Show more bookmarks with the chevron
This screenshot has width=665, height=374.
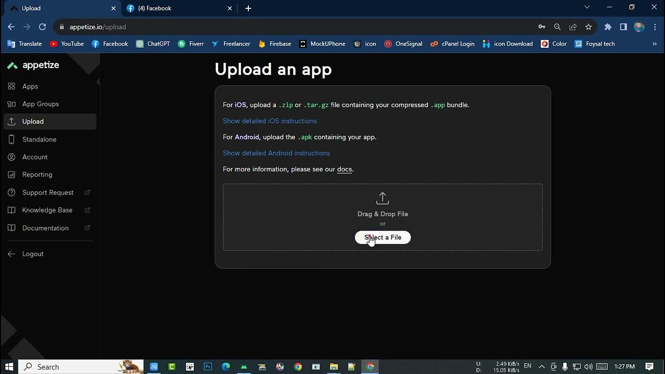coord(655,44)
